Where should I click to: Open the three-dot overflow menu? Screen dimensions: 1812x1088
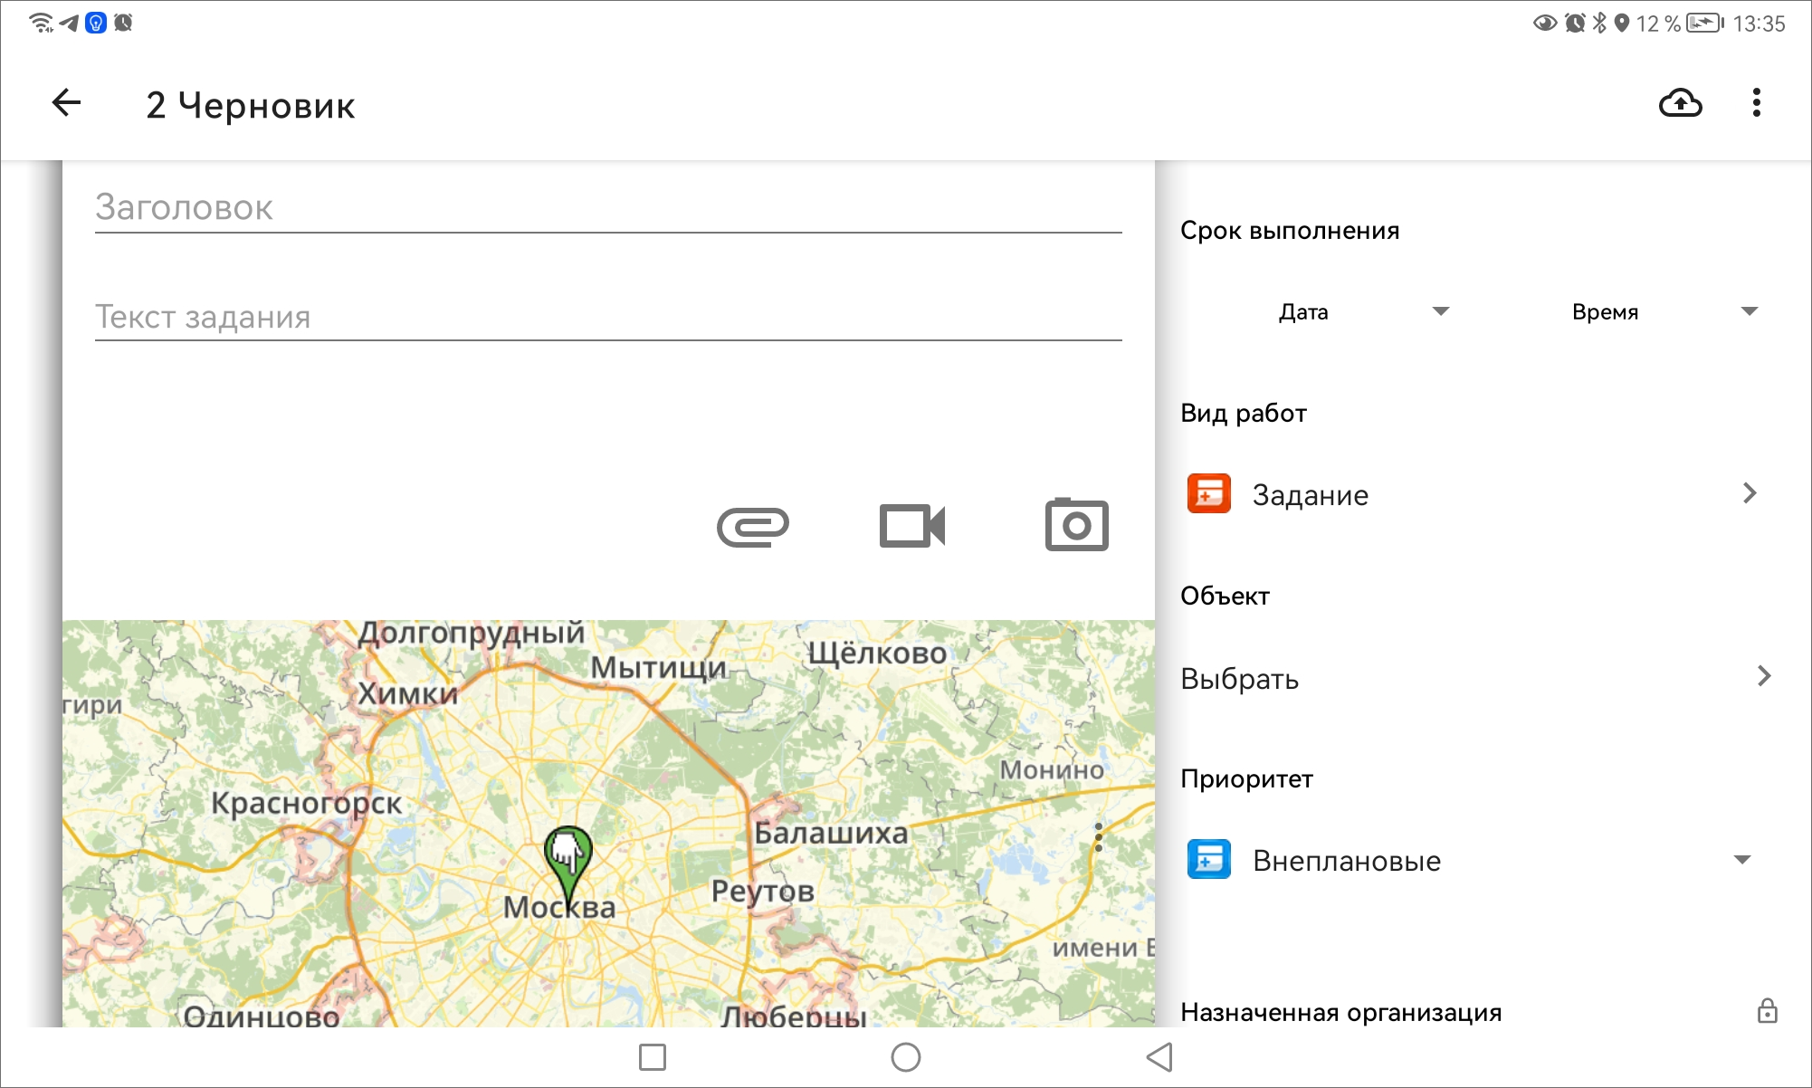pyautogui.click(x=1756, y=103)
